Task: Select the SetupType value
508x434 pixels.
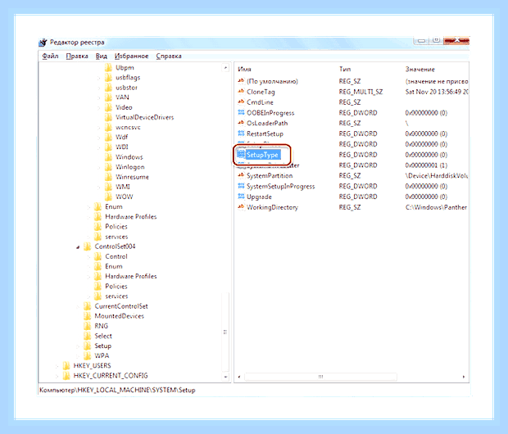Action: (x=262, y=155)
